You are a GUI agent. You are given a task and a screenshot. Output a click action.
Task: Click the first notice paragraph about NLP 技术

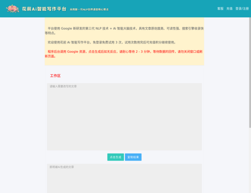tap(124, 31)
